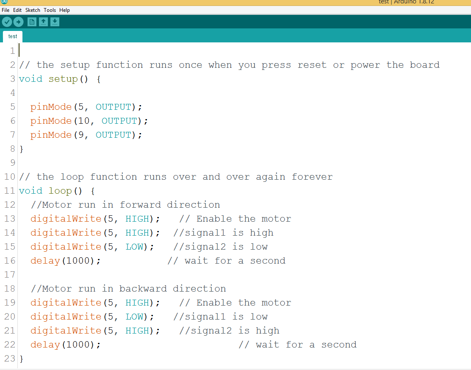
Task: Open a sketch using the up-arrow icon
Action: 43,22
